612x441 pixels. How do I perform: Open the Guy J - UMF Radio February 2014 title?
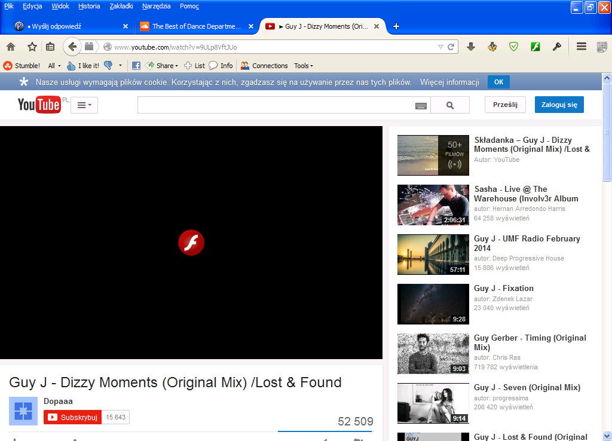[527, 243]
